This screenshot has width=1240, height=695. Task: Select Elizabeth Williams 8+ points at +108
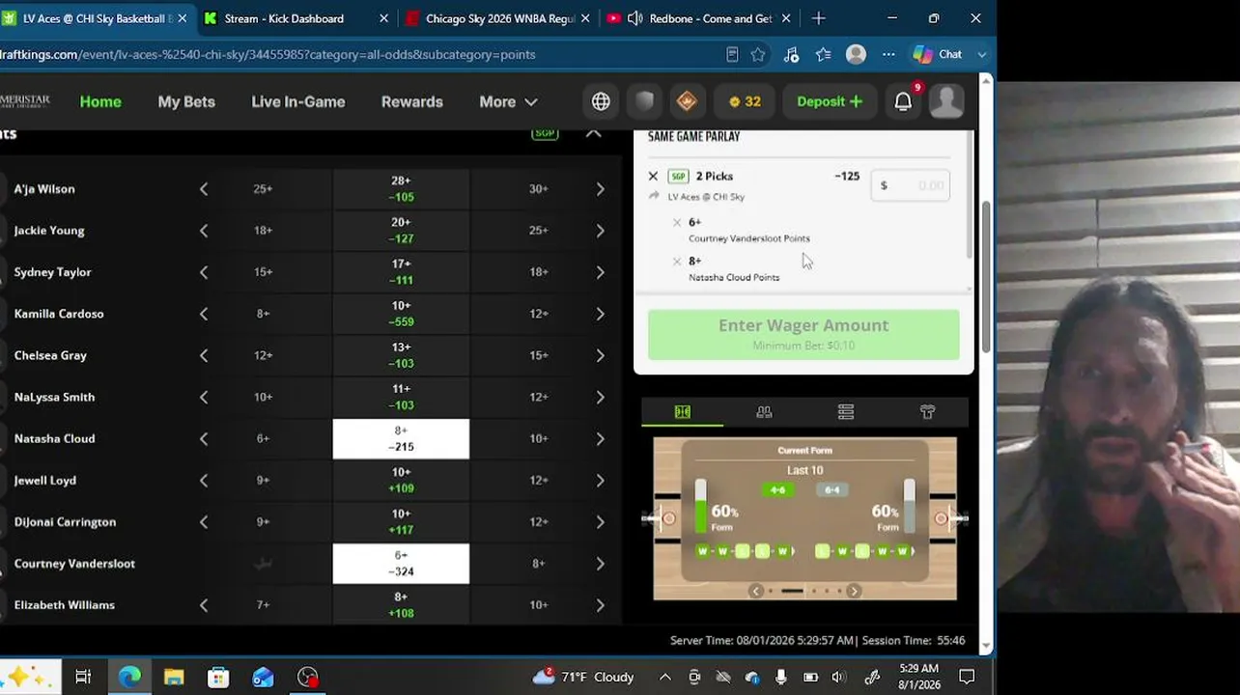point(402,605)
